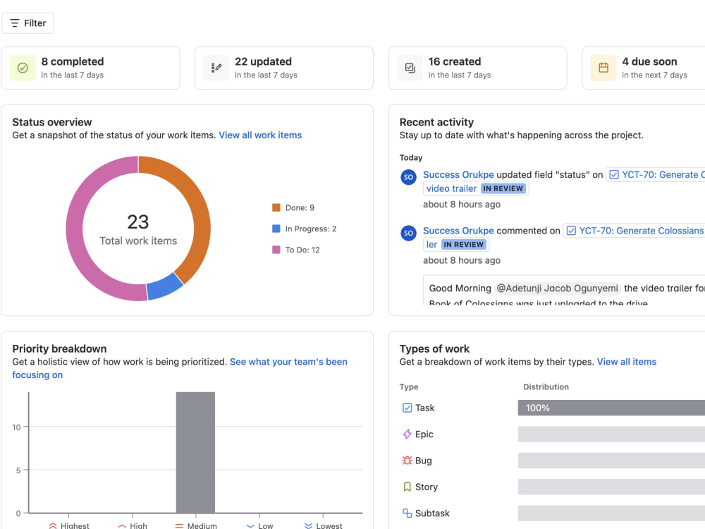Click the Task 100% distribution bar

(x=611, y=408)
